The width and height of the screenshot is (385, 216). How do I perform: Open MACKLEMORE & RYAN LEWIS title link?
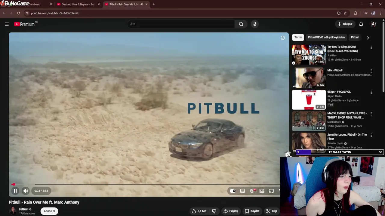tap(347, 115)
